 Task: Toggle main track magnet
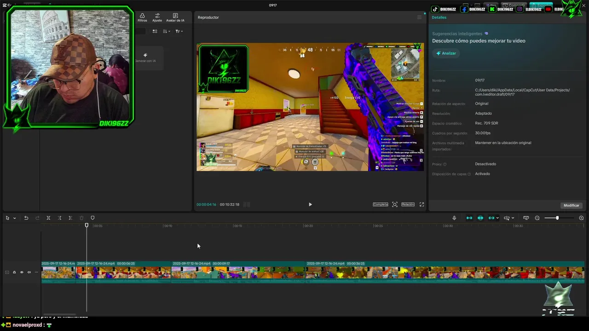(x=469, y=218)
